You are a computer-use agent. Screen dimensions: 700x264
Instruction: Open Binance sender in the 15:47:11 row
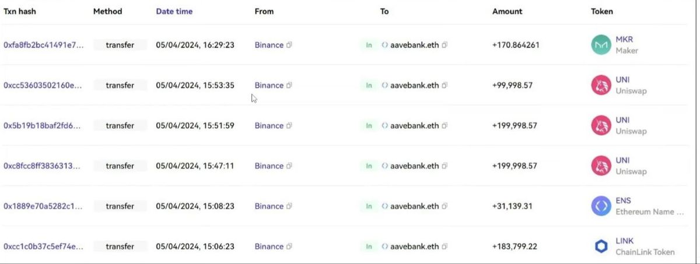point(269,166)
